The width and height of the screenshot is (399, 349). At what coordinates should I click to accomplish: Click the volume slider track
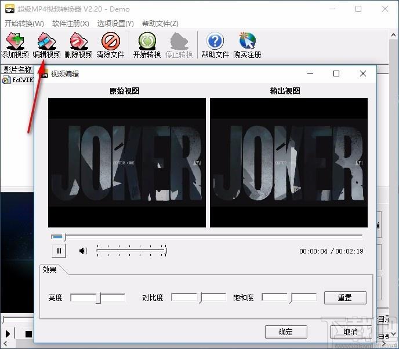(x=131, y=251)
